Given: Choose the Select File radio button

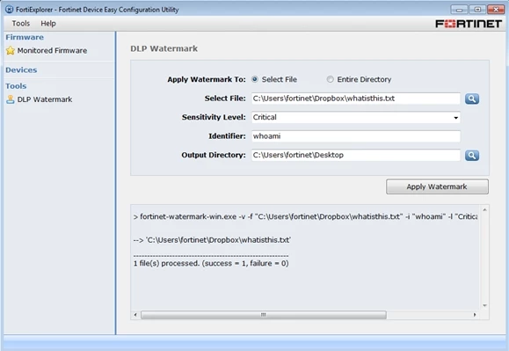Looking at the screenshot, I should pos(255,79).
